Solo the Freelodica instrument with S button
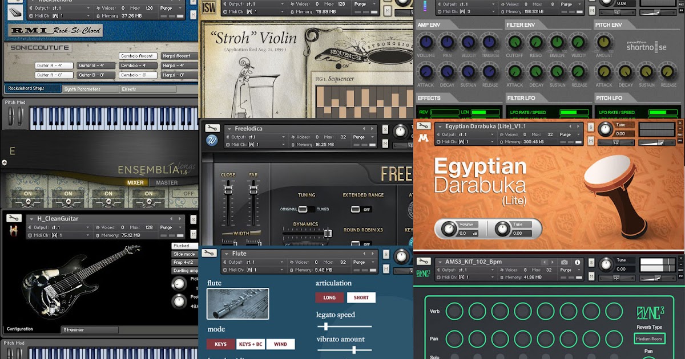This screenshot has height=359, width=685. [385, 129]
